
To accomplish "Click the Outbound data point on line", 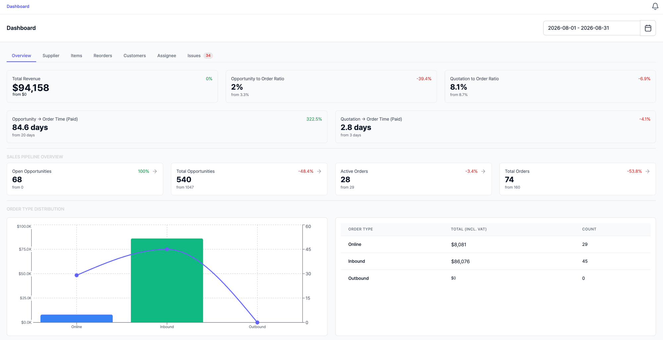I will [257, 322].
